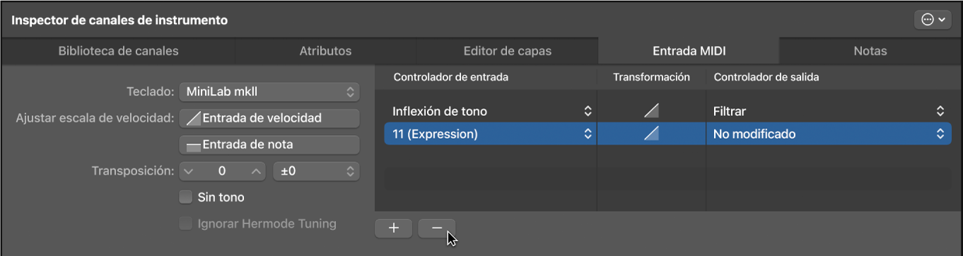
Task: Toggle the Ignorar Hermode Tuning checkbox
Action: pyautogui.click(x=186, y=223)
